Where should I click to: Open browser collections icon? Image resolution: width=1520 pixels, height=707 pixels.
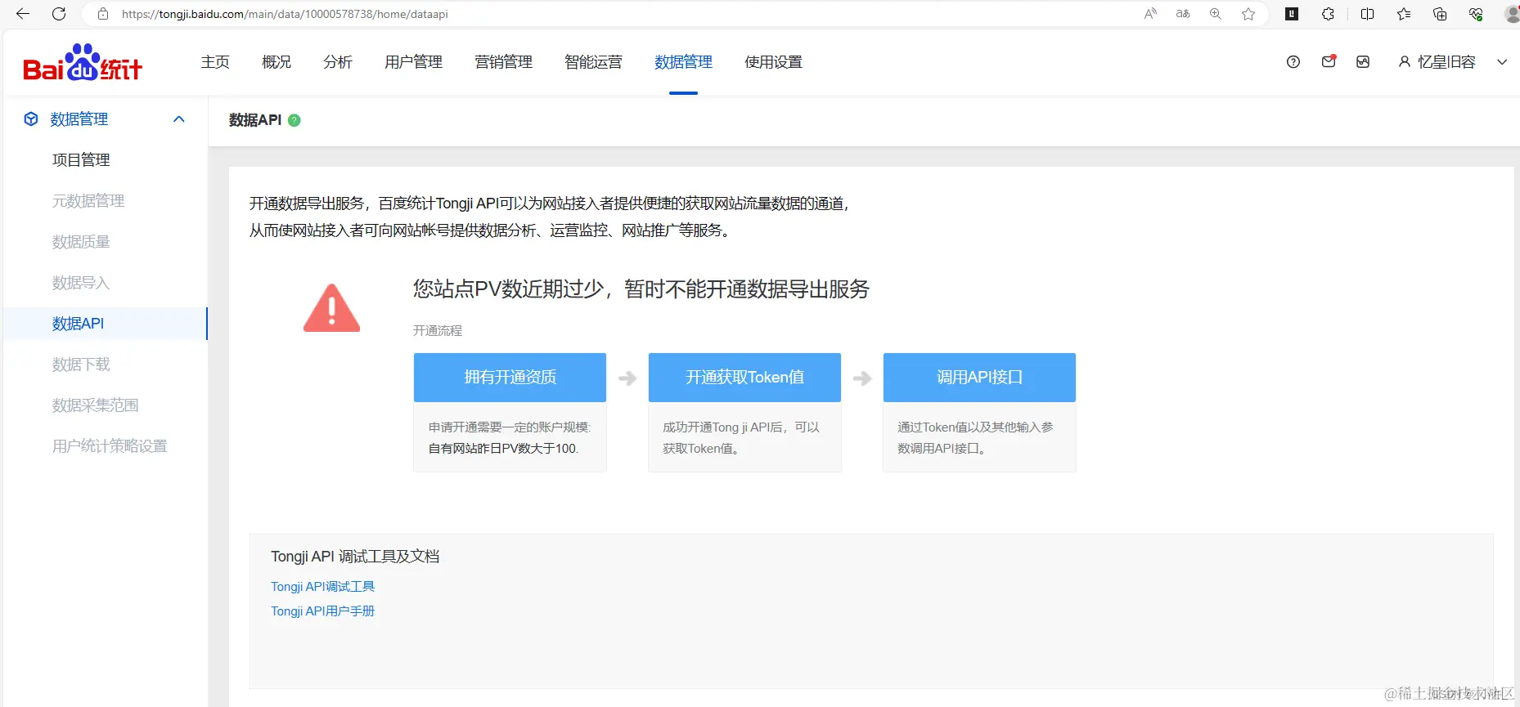(x=1440, y=14)
